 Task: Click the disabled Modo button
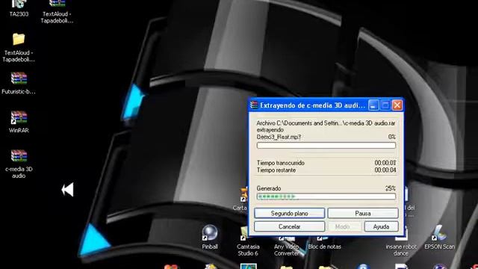pyautogui.click(x=344, y=226)
